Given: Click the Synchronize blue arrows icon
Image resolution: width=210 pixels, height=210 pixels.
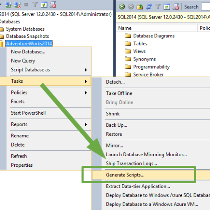Looking at the screenshot, I should pyautogui.click(x=149, y=7).
